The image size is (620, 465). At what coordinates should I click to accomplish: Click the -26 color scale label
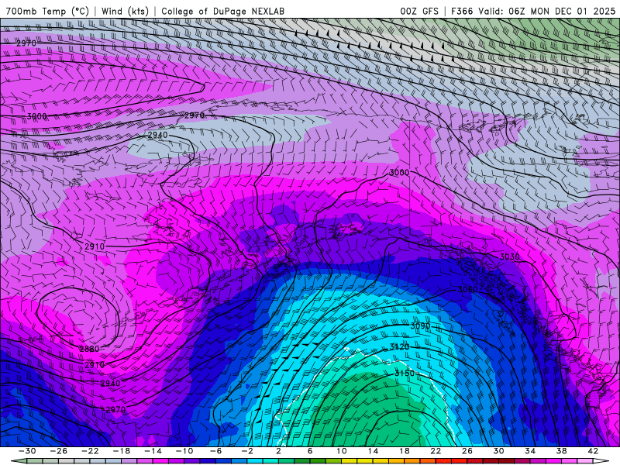(x=59, y=451)
